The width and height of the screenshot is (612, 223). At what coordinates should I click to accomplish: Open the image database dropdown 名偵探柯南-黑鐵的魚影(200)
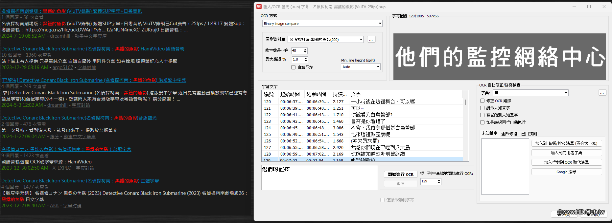tap(325, 39)
